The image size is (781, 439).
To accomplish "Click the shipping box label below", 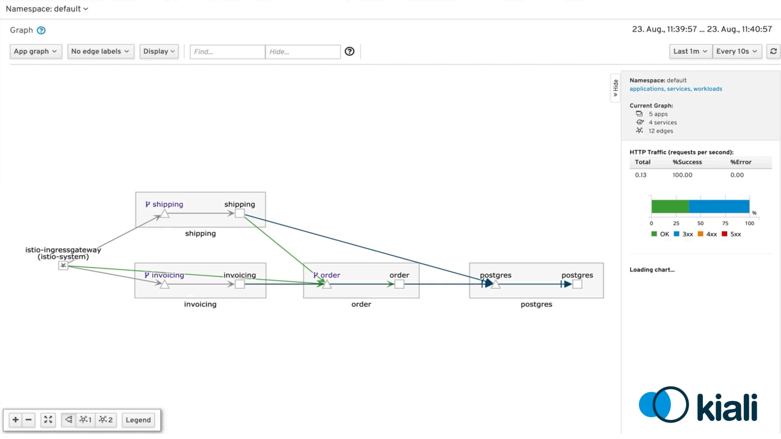I will (x=200, y=233).
